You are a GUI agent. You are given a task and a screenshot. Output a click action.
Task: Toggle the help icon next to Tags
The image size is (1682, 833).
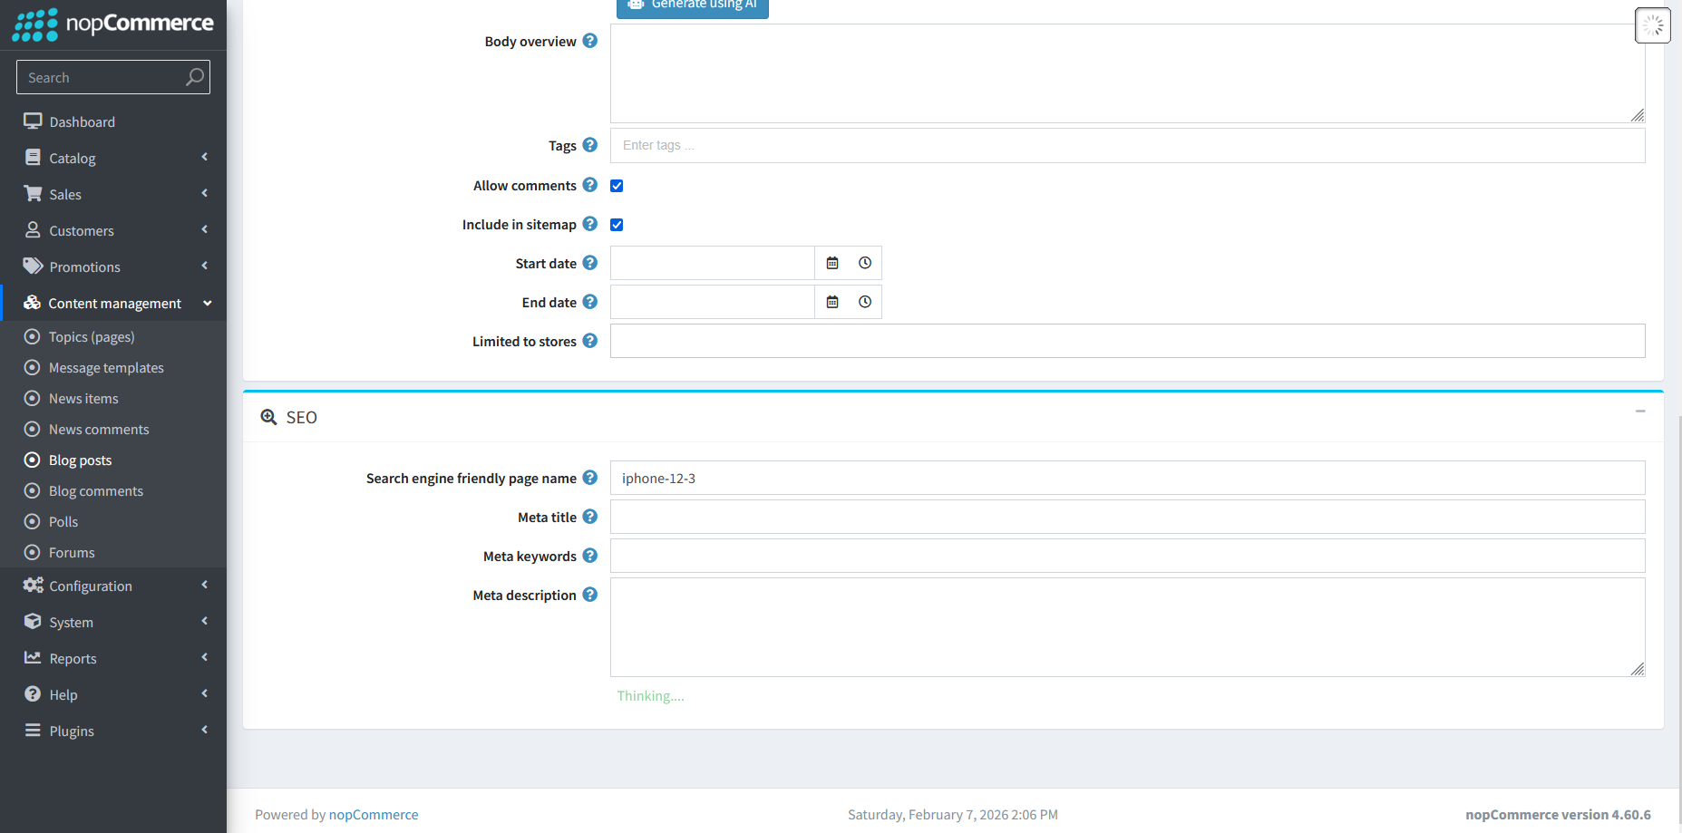(x=590, y=144)
